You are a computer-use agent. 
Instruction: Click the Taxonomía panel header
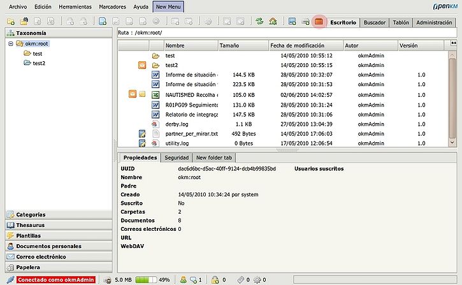[x=59, y=33]
